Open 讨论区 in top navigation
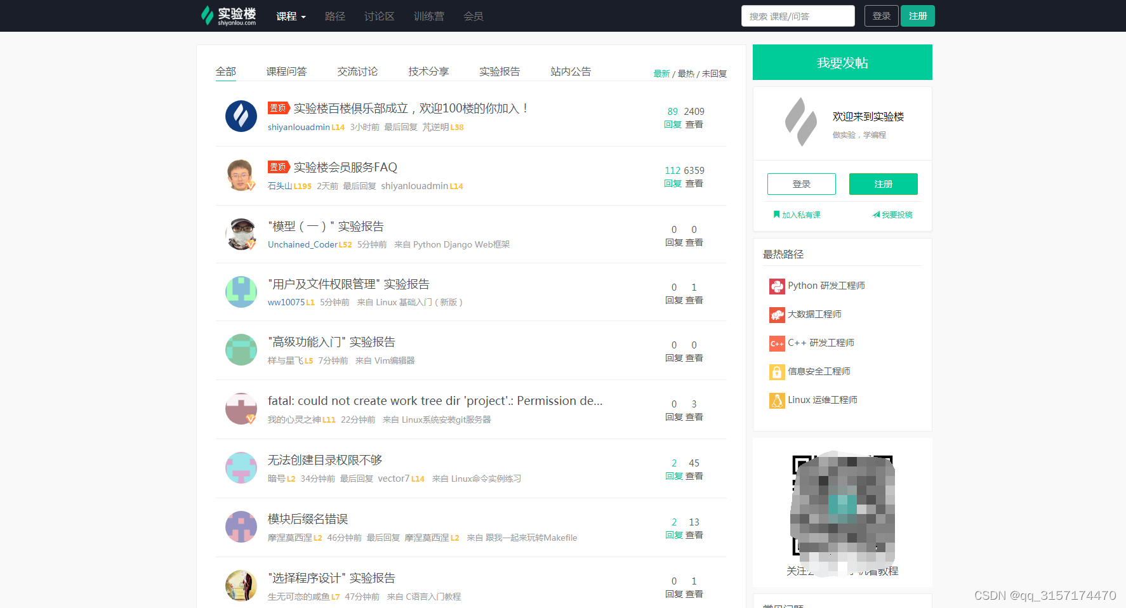This screenshot has height=608, width=1126. (379, 17)
